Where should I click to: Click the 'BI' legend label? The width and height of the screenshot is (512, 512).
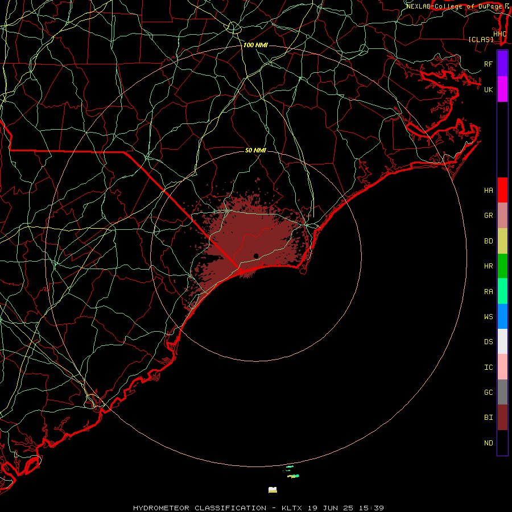point(489,418)
